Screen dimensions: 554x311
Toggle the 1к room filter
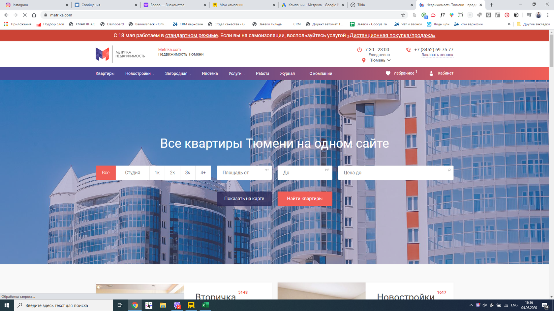(157, 173)
